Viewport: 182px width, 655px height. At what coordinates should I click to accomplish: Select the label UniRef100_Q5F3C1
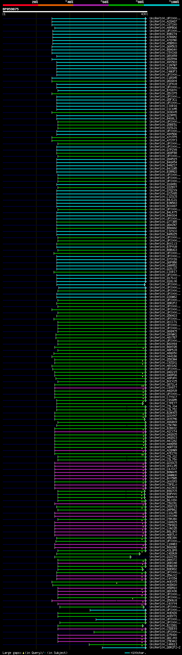pos(163,100)
